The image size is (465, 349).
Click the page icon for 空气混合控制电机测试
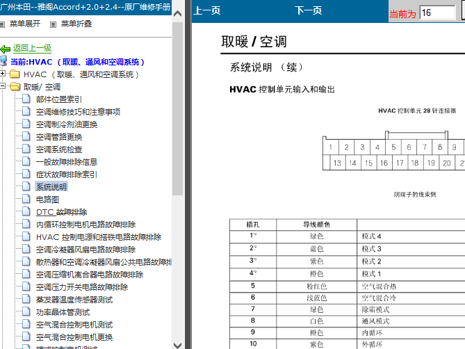pos(26,324)
